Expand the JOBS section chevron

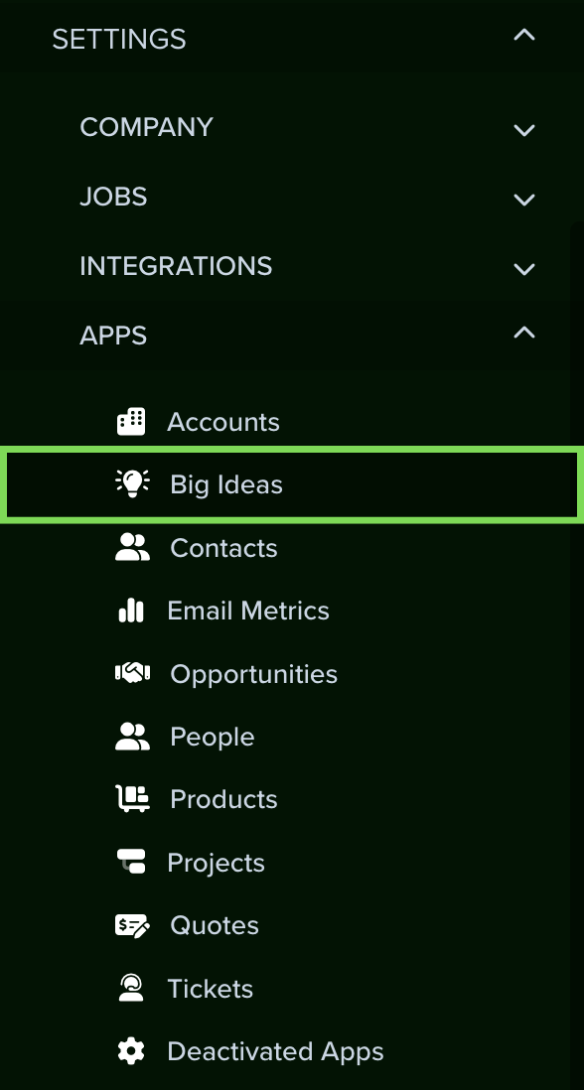(524, 200)
